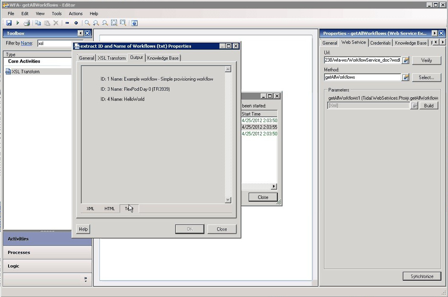Open the View menu
The width and height of the screenshot is (448, 297).
40,14
